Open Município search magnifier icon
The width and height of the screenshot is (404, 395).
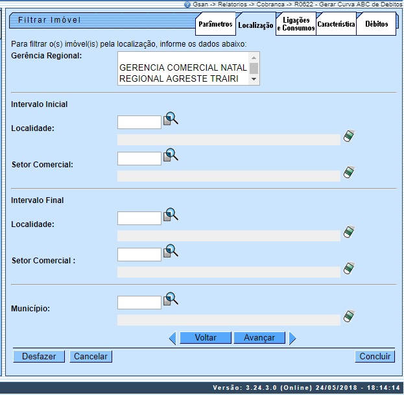tap(171, 299)
